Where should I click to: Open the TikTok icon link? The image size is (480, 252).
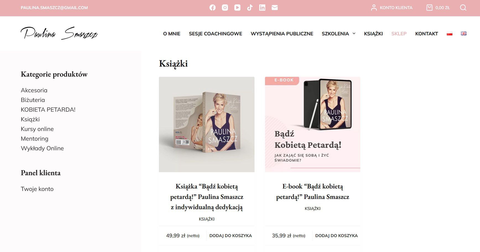coord(250,8)
